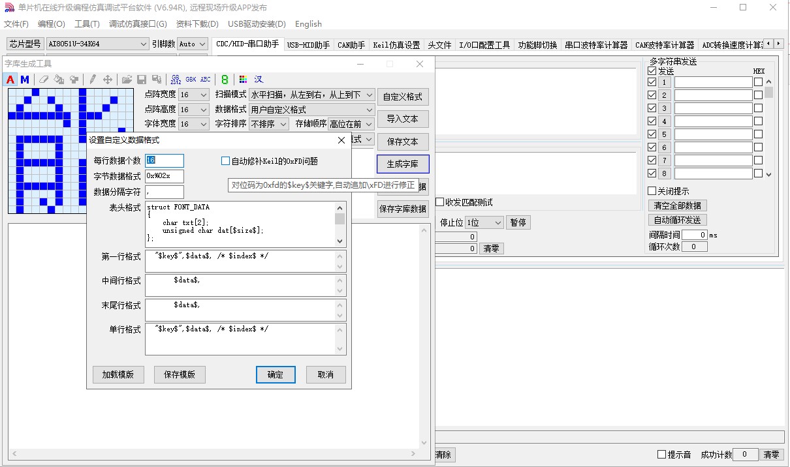Enable 自动修补Keil的0xFD问题 checkbox

pyautogui.click(x=226, y=161)
